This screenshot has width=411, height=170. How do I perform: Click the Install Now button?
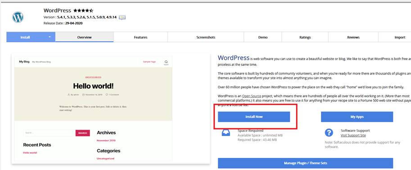point(254,117)
